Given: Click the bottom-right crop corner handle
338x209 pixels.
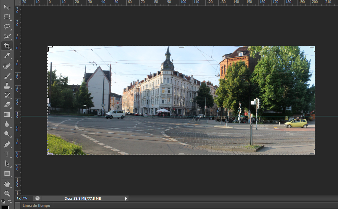Looking at the screenshot, I should [313, 152].
